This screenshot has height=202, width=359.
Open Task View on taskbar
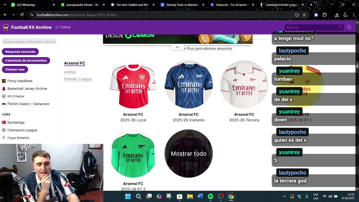click(149, 196)
